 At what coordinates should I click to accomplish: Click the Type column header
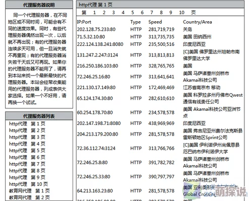tap(136, 22)
